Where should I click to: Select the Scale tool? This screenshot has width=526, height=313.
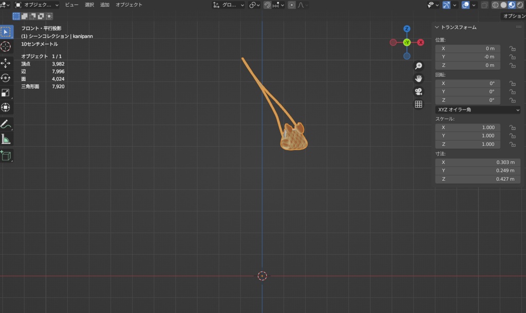6,93
